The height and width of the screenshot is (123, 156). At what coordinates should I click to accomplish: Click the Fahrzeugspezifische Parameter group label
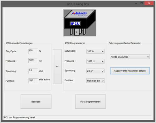124,43
